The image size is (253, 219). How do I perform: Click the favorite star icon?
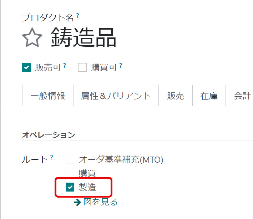[32, 38]
